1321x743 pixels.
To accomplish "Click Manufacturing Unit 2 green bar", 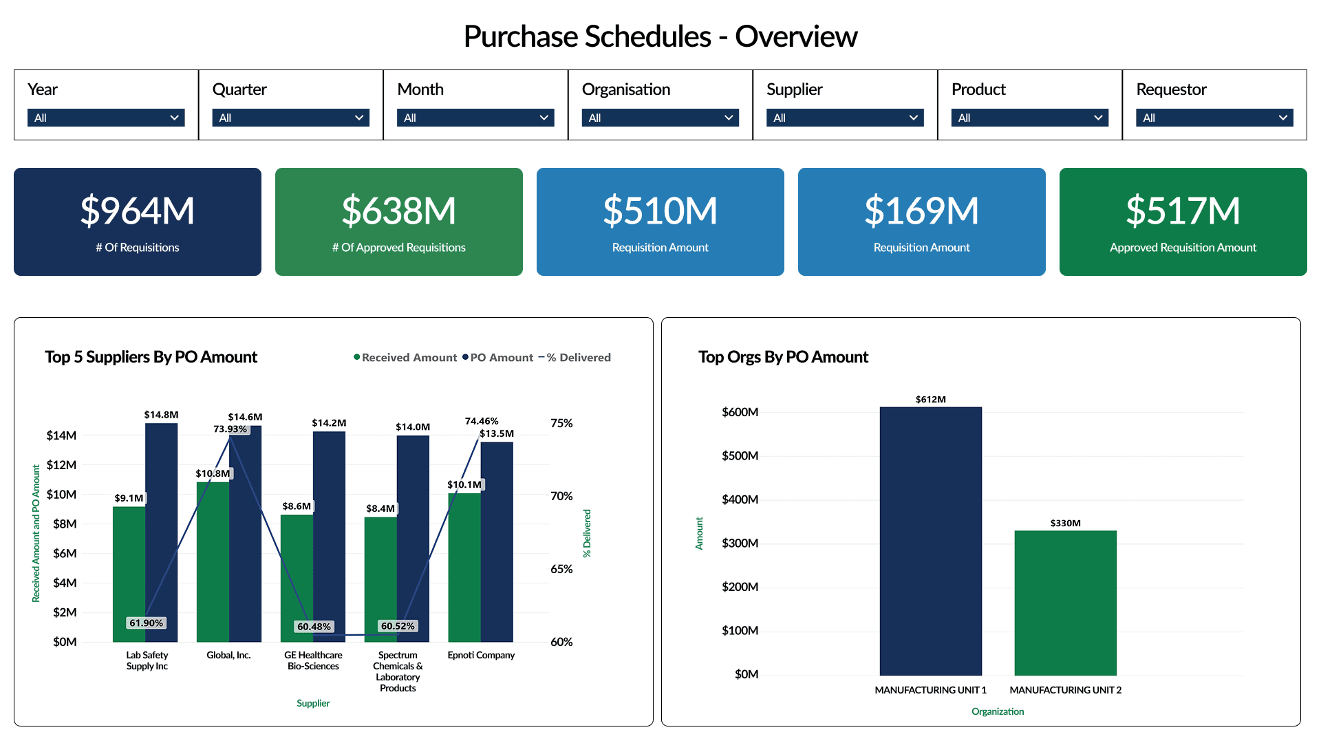I will 1065,603.
